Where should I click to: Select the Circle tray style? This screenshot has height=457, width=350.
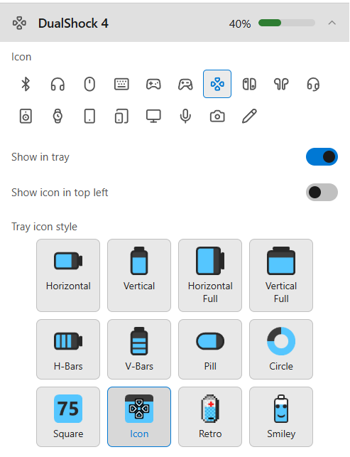(281, 349)
